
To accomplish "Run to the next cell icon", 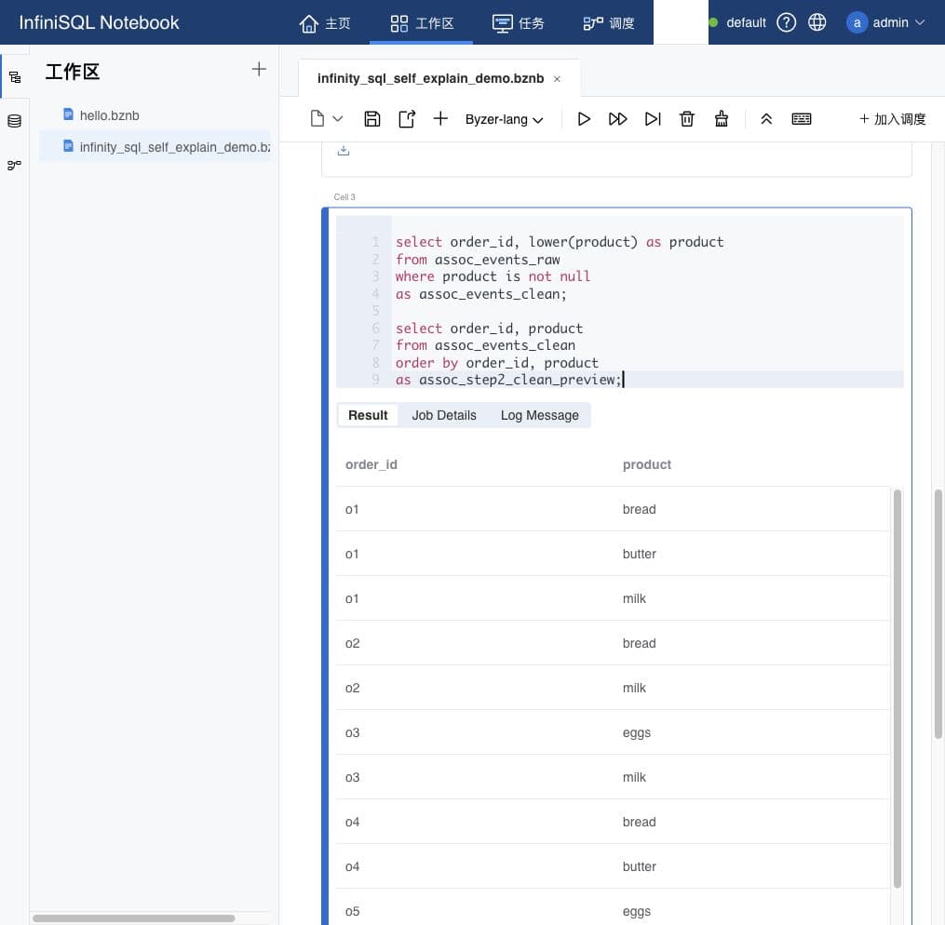I will pyautogui.click(x=653, y=118).
